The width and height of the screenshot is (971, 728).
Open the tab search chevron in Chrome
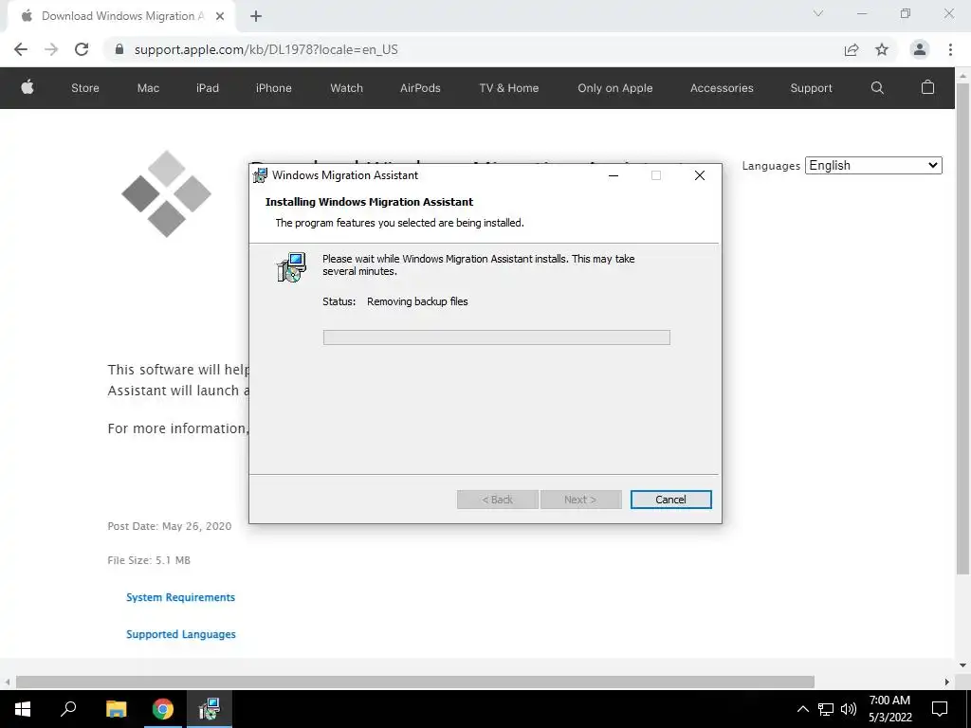tap(818, 13)
